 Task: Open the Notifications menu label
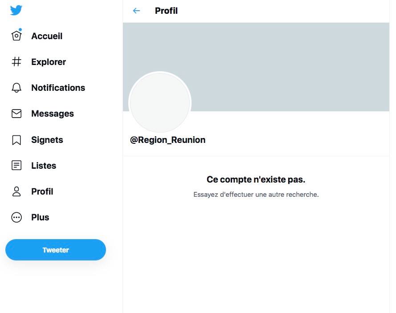pyautogui.click(x=58, y=88)
